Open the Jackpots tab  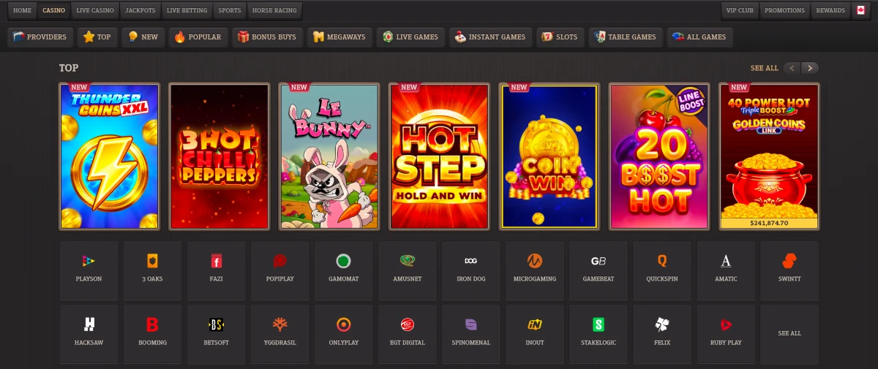tap(140, 10)
